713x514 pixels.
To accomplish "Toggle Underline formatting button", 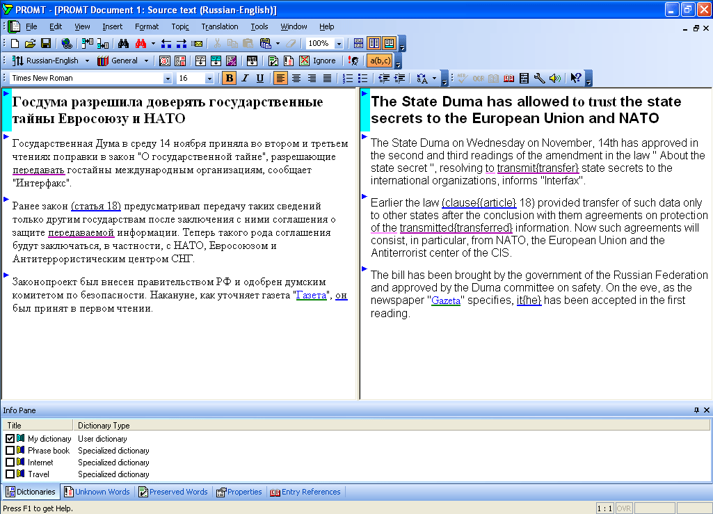I will pos(260,78).
